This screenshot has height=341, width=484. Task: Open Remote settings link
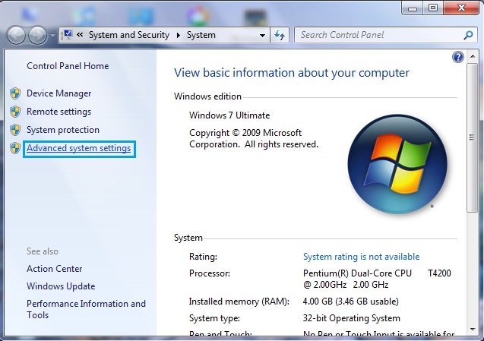[x=59, y=112]
